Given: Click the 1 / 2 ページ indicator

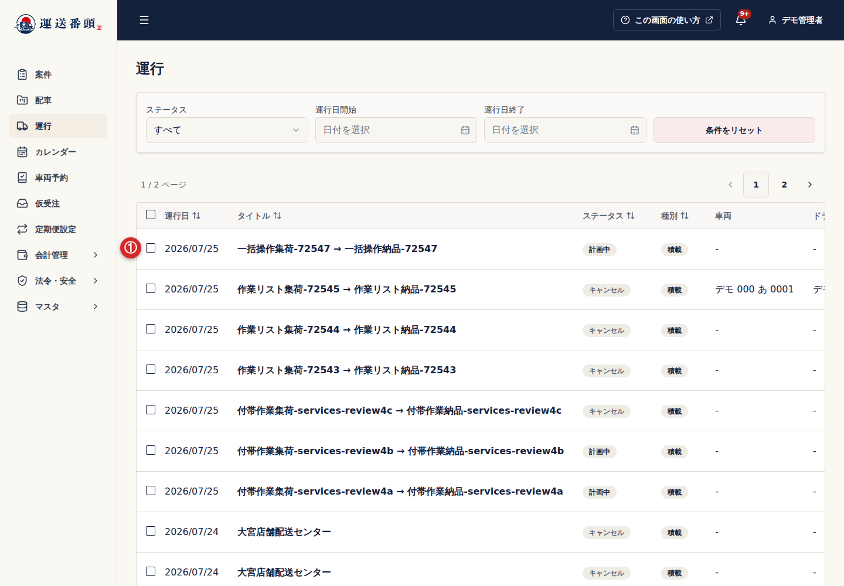Looking at the screenshot, I should coord(164,185).
